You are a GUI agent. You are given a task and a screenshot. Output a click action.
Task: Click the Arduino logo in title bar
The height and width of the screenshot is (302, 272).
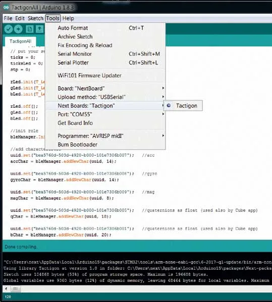[6, 8]
